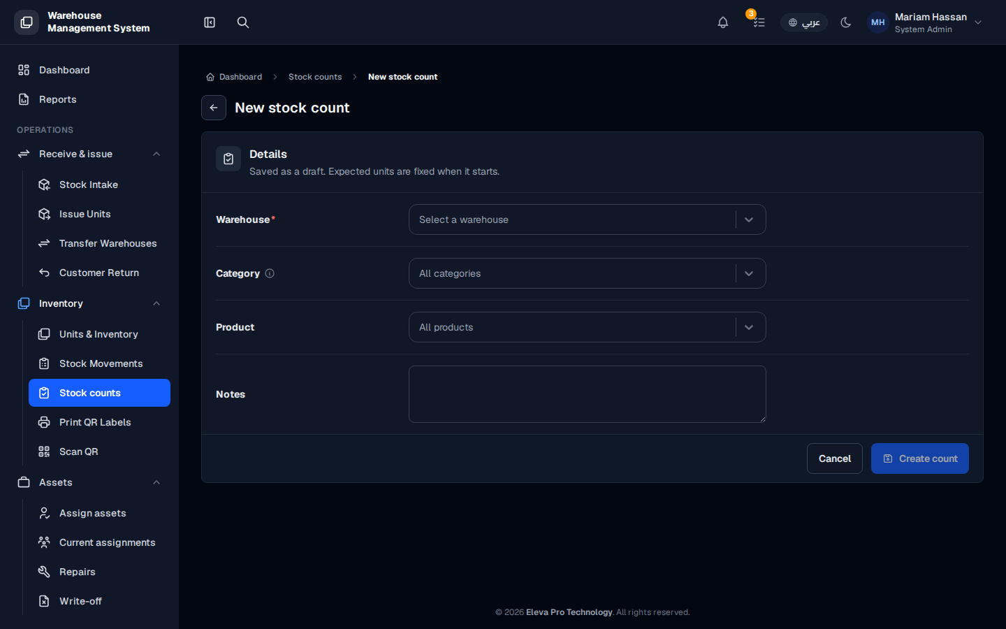Collapse the Assets section
This screenshot has width=1006, height=629.
click(x=89, y=482)
